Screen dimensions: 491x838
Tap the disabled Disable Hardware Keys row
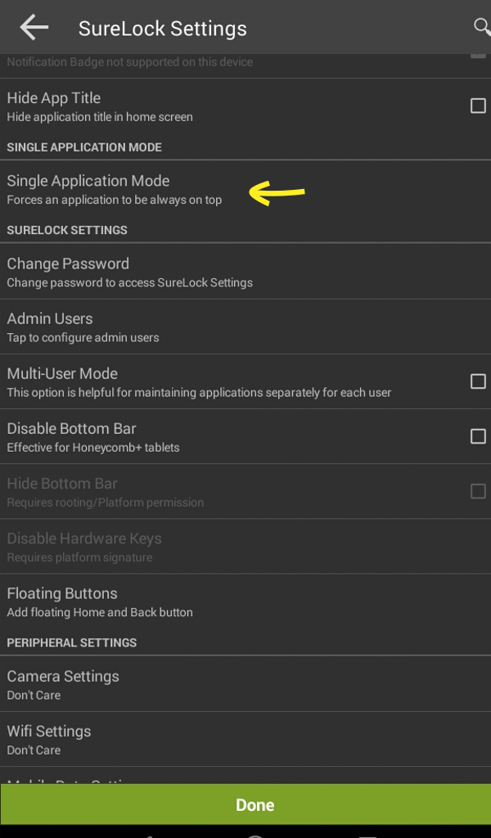point(245,547)
